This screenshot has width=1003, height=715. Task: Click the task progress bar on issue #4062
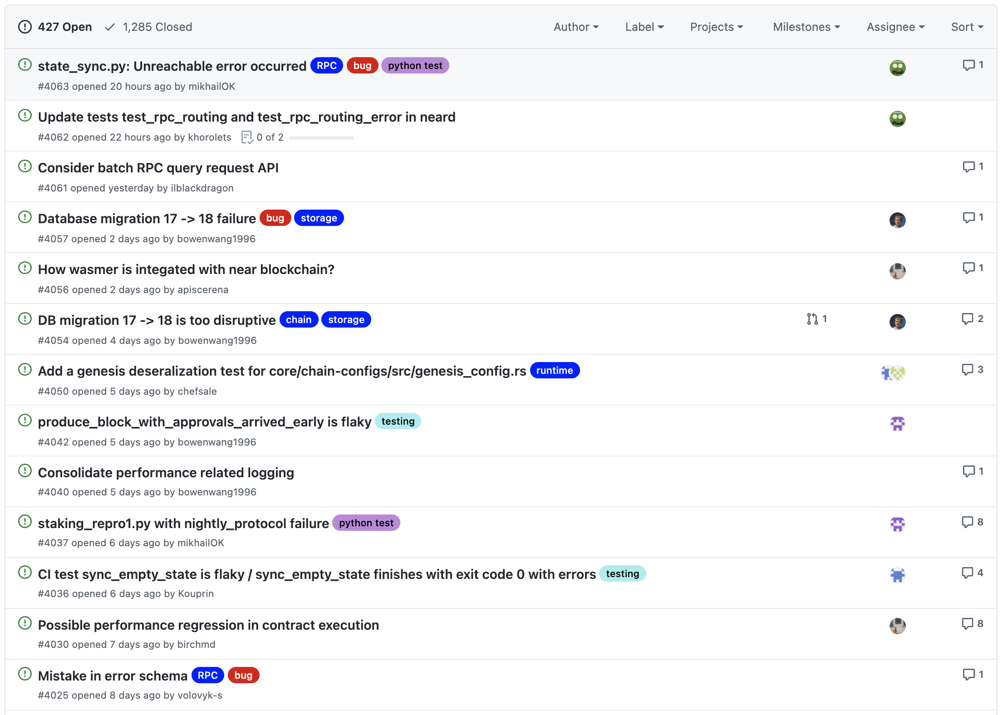click(321, 137)
